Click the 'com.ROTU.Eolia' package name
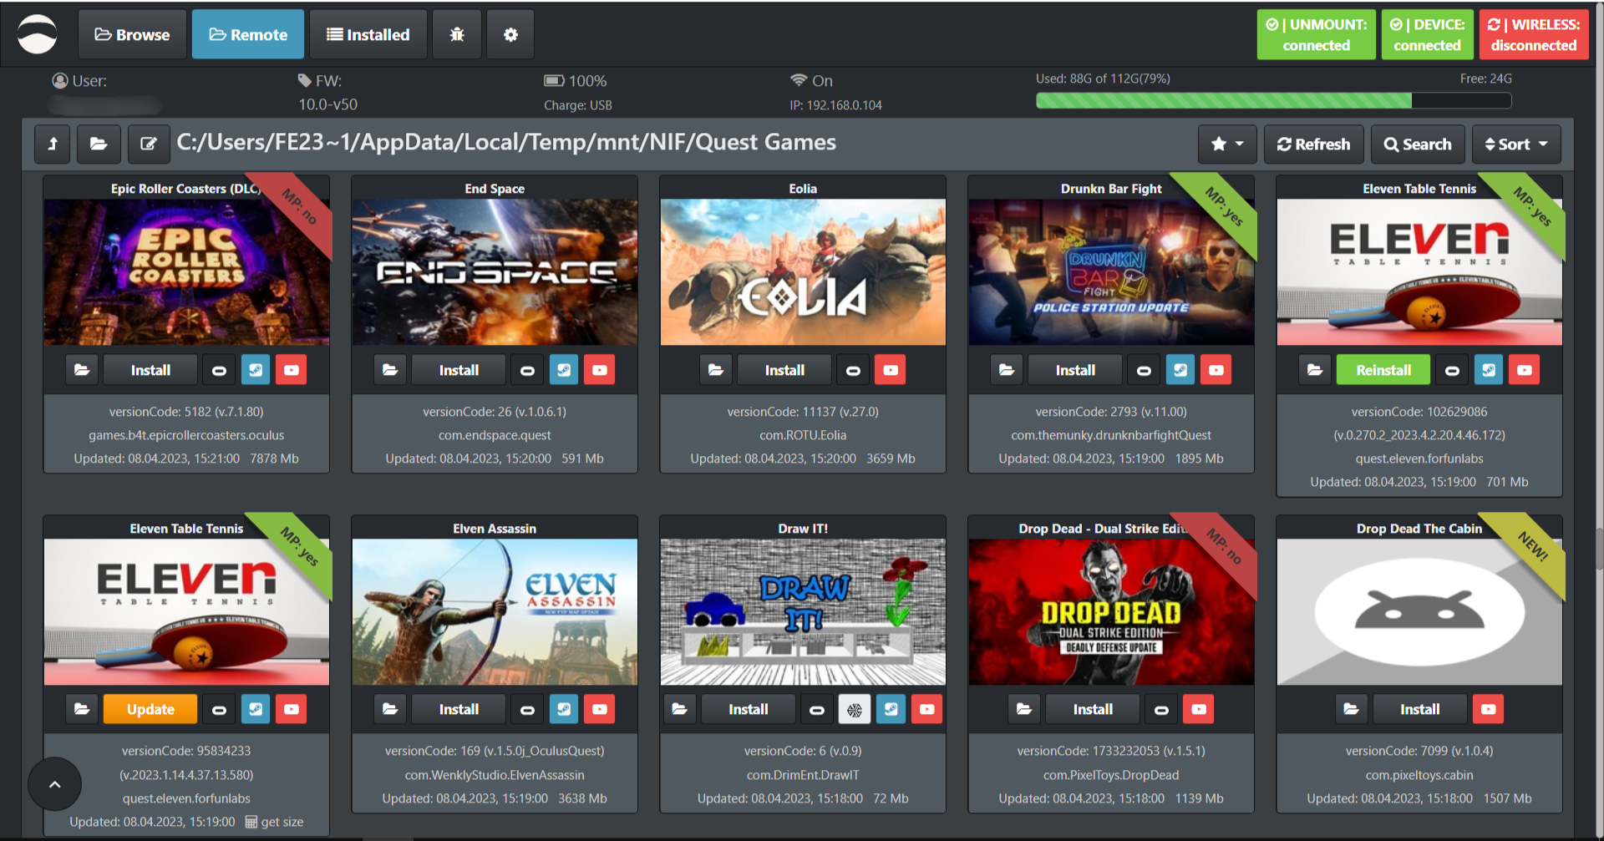The width and height of the screenshot is (1604, 841). coord(803,435)
